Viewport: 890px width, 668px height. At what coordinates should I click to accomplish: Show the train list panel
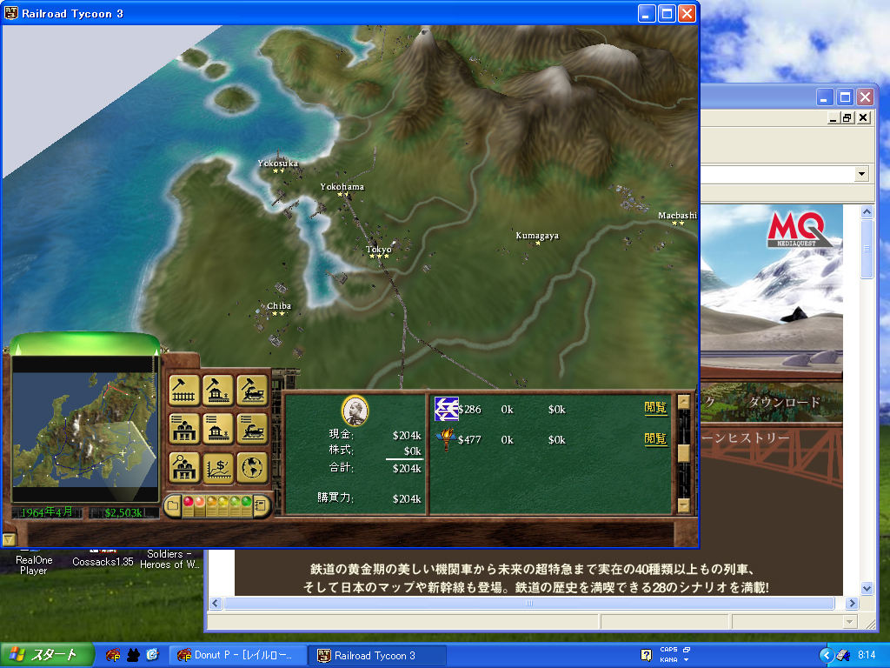point(252,428)
